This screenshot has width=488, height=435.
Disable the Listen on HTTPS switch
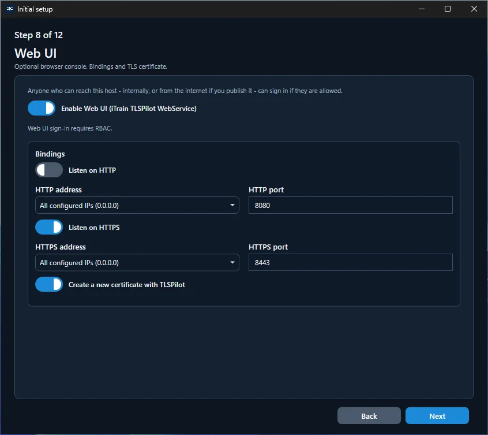click(49, 227)
